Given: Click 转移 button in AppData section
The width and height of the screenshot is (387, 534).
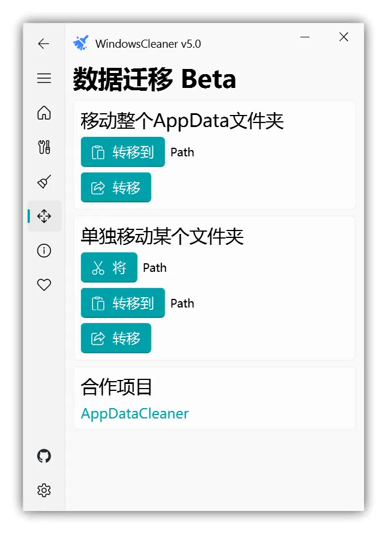Looking at the screenshot, I should [116, 187].
